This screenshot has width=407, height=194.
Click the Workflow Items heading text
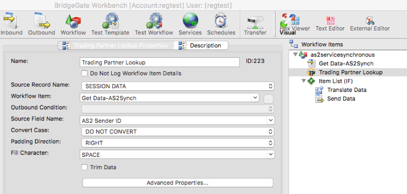(x=322, y=44)
